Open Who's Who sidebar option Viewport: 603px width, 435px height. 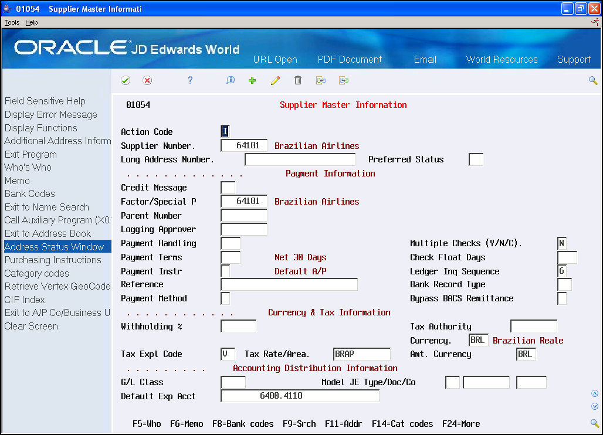28,168
